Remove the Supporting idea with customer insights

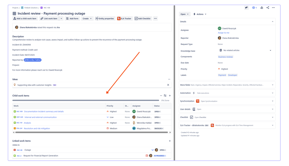(x=168, y=85)
